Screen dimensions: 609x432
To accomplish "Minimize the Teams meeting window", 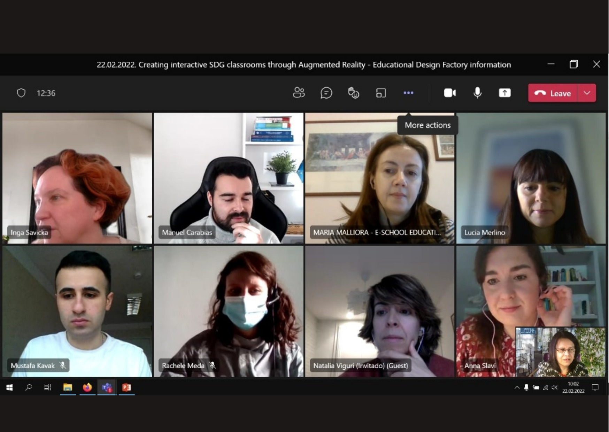I will (x=551, y=64).
